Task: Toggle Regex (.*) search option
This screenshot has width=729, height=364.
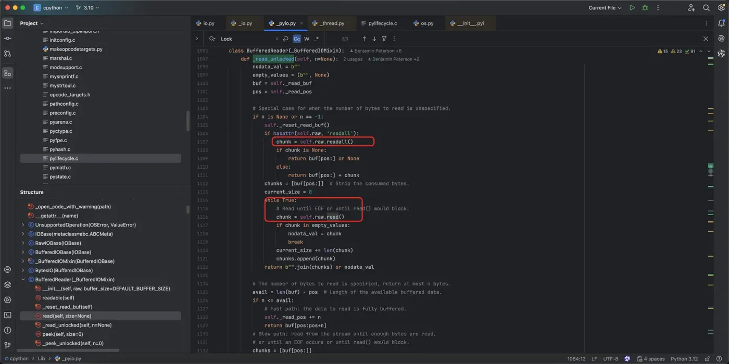Action: 317,39
